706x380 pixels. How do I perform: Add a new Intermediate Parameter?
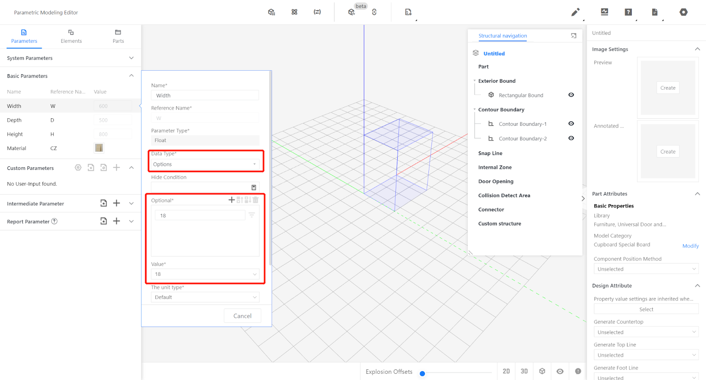pos(116,203)
